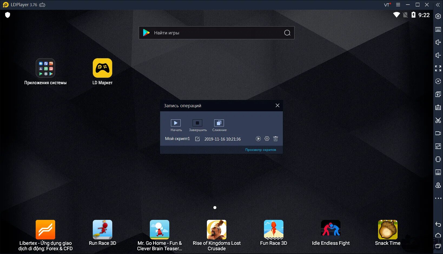
Task: Open the LDPlayer hamburger menu
Action: tap(398, 5)
